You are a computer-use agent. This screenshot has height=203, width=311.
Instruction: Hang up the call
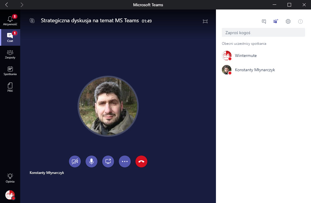(x=141, y=161)
